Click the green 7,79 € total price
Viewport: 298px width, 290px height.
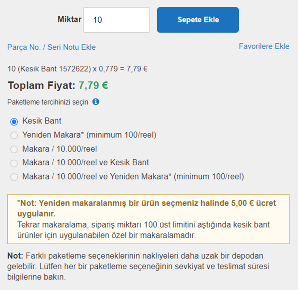[x=93, y=85]
